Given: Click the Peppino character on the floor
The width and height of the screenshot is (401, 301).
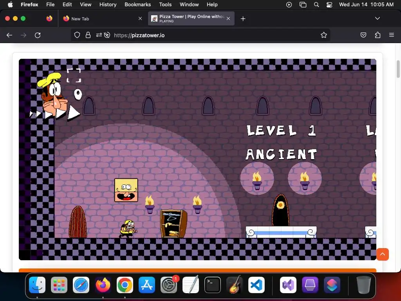Looking at the screenshot, I should (128, 228).
